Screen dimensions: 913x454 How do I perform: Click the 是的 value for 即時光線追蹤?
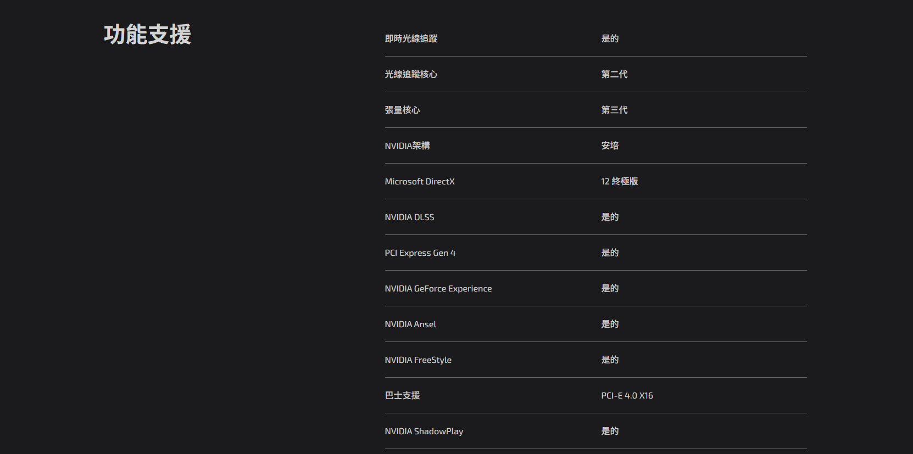click(610, 38)
